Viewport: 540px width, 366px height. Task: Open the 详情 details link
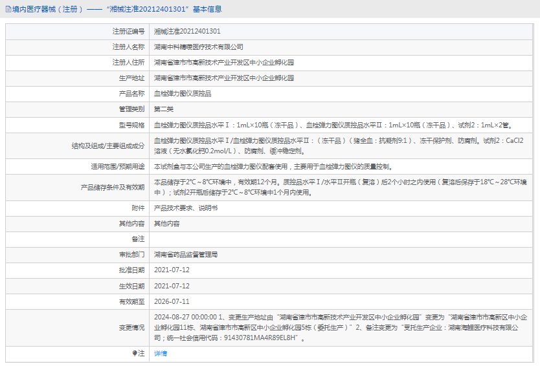point(161,353)
